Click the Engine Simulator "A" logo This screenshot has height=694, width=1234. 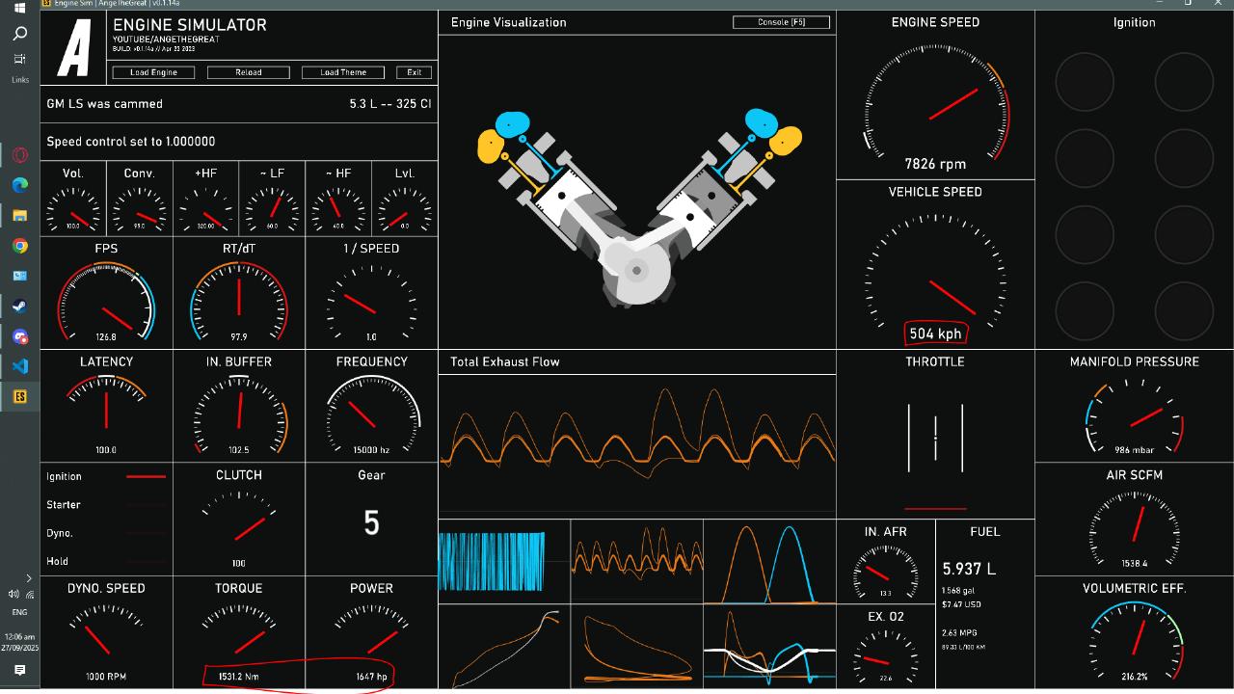(74, 48)
